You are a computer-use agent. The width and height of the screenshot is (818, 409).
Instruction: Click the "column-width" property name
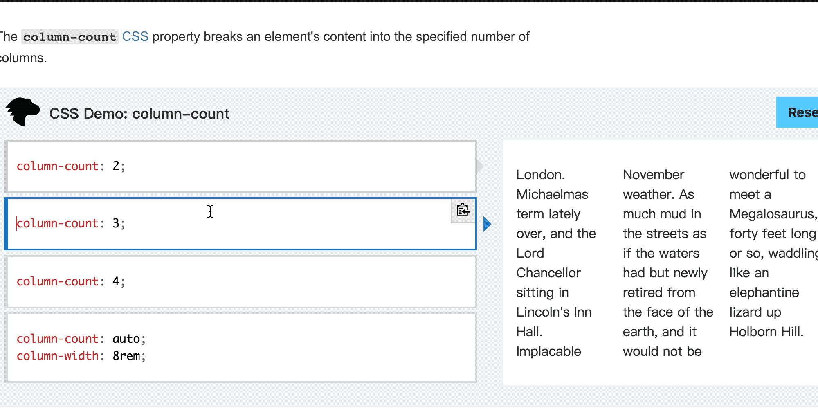pyautogui.click(x=58, y=356)
